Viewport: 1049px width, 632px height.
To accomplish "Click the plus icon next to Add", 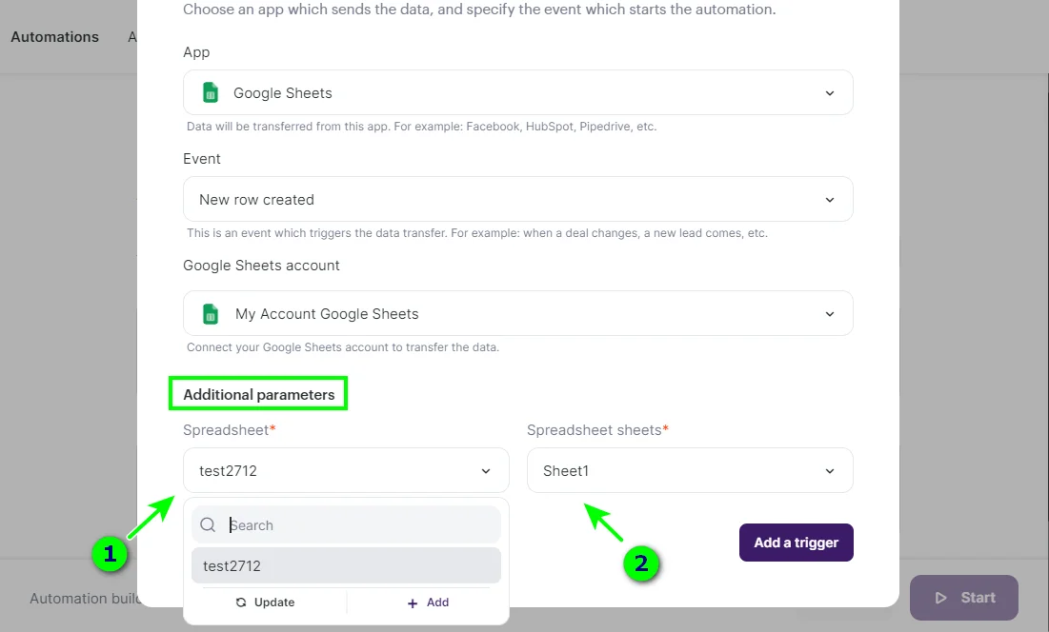I will pos(411,602).
